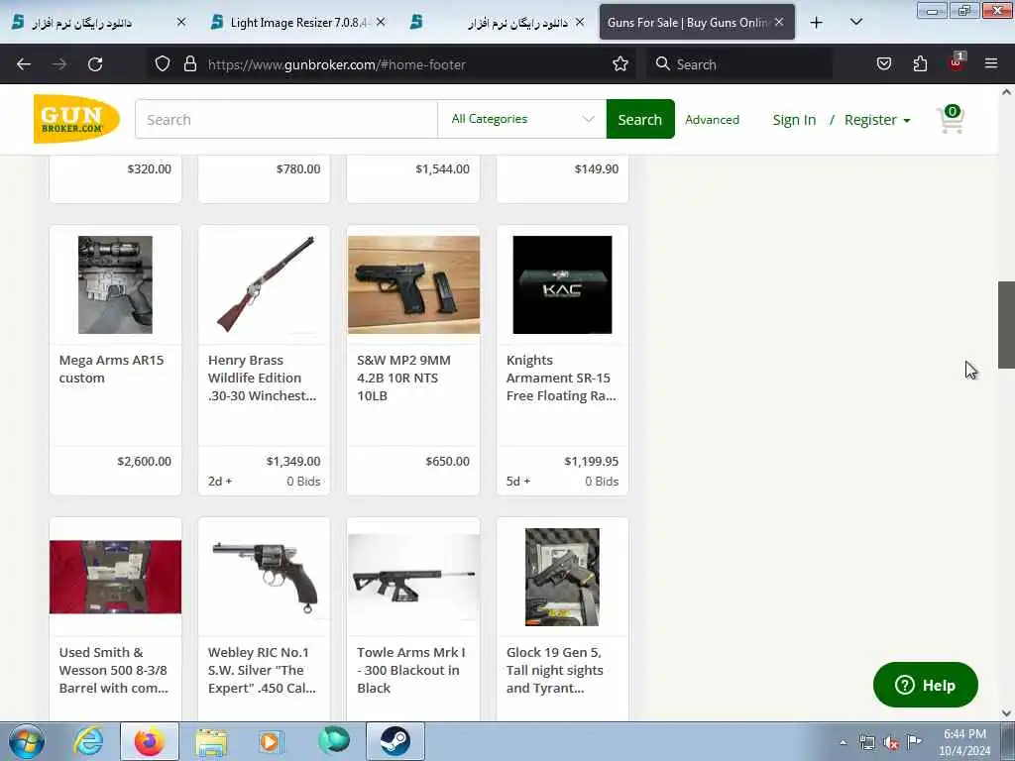This screenshot has height=761, width=1015.
Task: Open uBlock extension icon with badge
Action: [957, 62]
